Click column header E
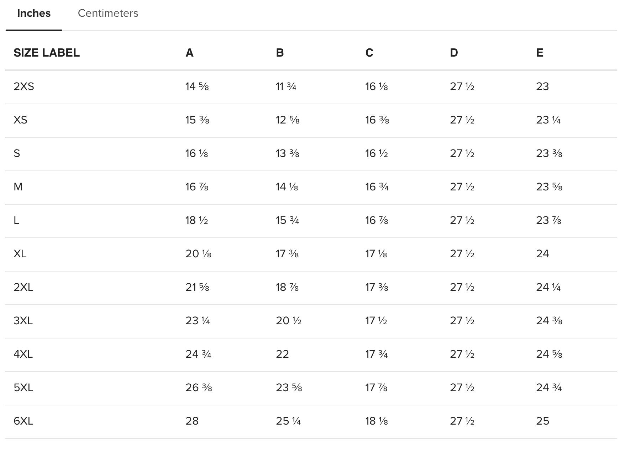This screenshot has height=452, width=625. [x=540, y=53]
